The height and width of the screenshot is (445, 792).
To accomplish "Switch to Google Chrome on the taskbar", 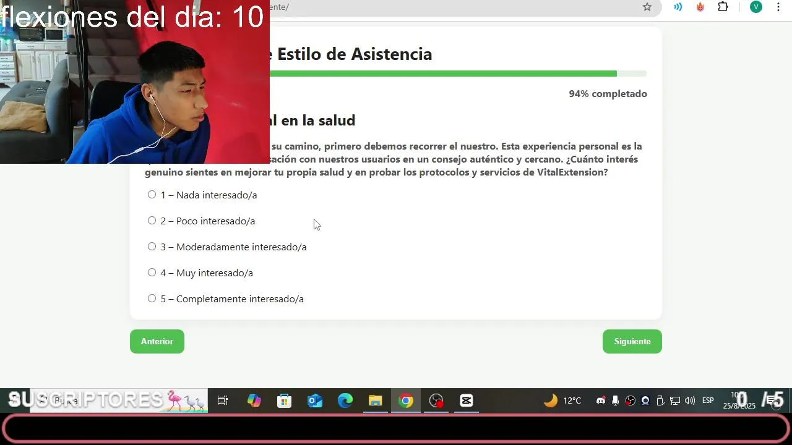I will point(406,400).
